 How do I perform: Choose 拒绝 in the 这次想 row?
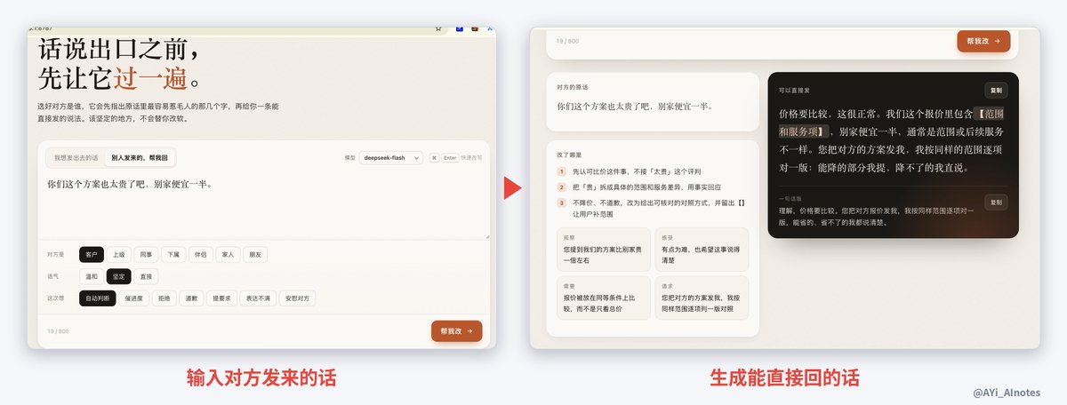(164, 298)
